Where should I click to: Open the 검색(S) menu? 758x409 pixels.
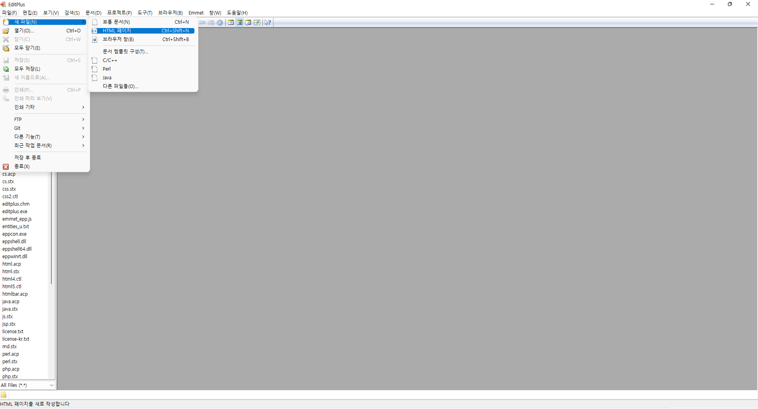[x=72, y=13]
